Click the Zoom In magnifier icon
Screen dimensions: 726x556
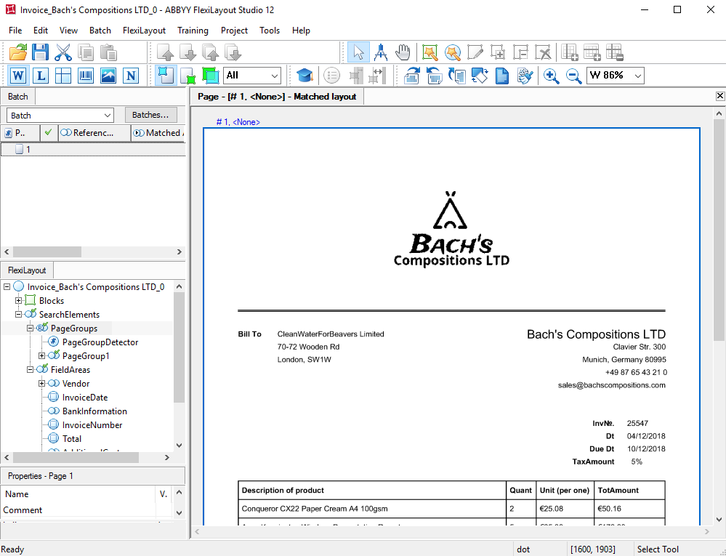pos(551,76)
